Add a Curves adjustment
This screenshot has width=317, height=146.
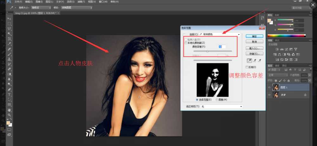point(286,49)
